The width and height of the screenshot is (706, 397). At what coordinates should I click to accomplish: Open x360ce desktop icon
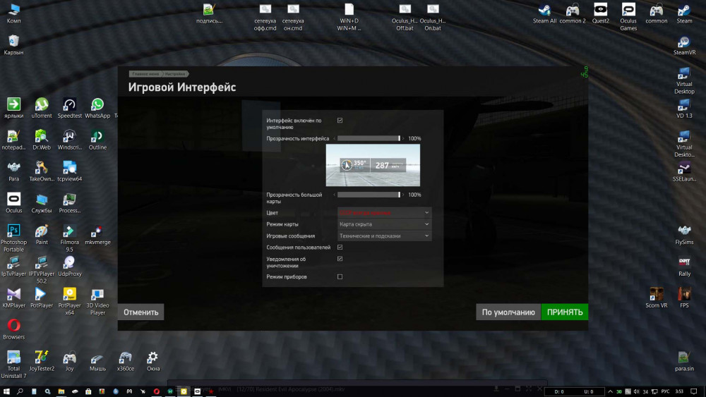125,360
